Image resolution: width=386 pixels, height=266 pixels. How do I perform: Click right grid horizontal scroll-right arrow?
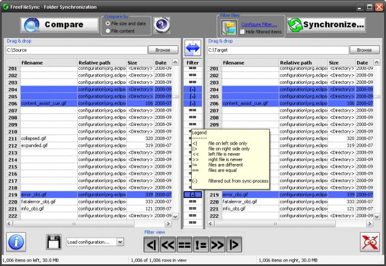tap(370, 224)
